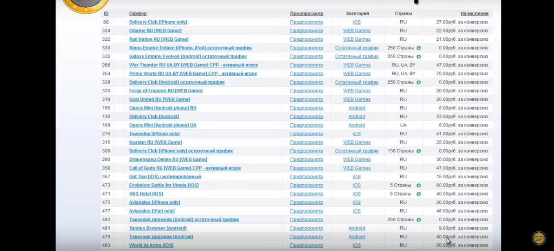
Task: Open Forge of Empires RU offer
Action: 166,91
